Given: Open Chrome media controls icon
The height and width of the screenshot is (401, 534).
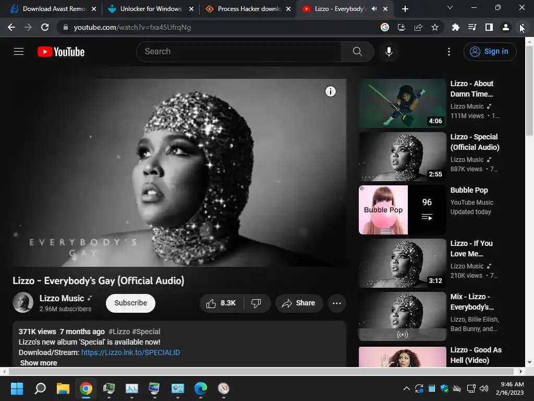Looking at the screenshot, I should click(x=472, y=27).
